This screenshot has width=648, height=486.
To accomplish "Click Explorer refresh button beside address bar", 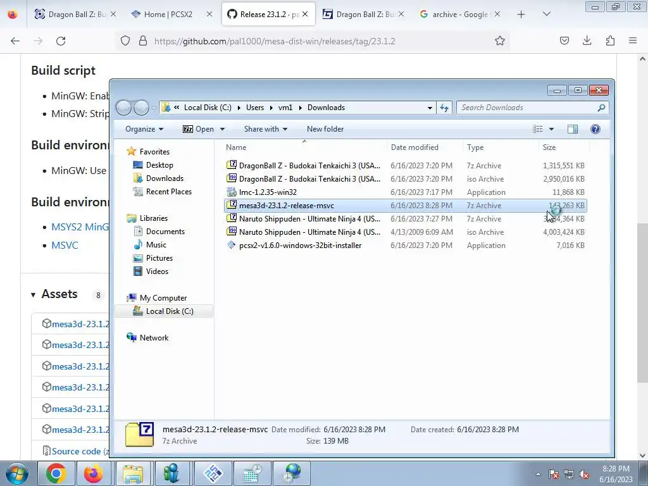I will 444,108.
